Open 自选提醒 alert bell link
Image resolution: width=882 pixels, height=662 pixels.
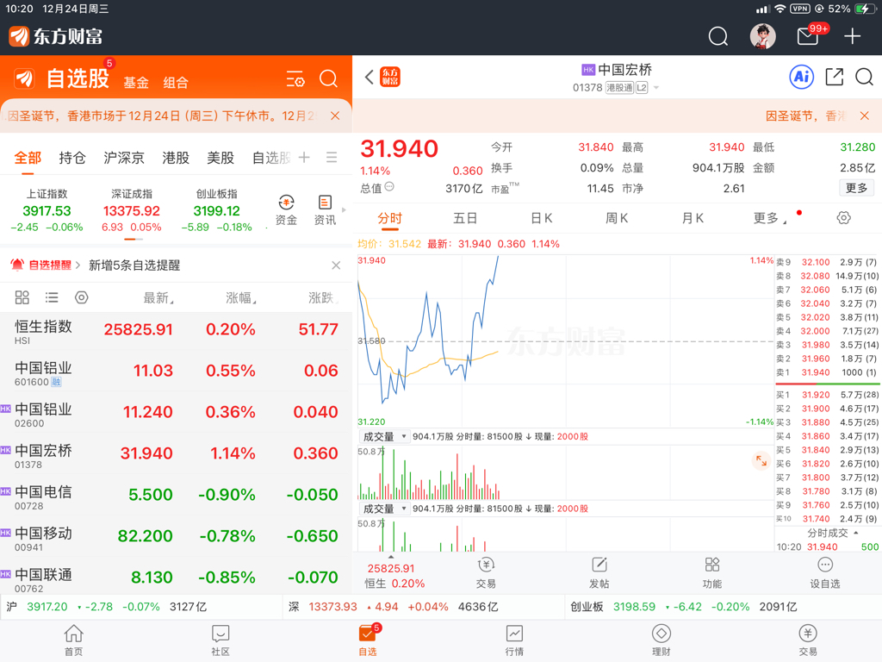(45, 265)
